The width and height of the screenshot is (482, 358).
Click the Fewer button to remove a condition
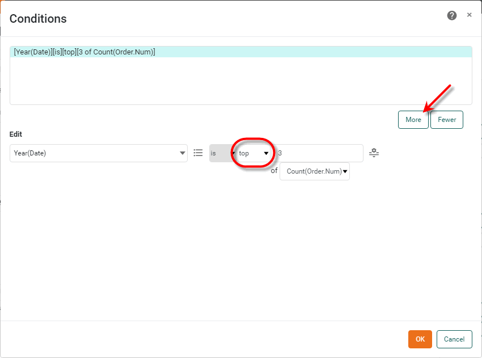click(x=446, y=120)
